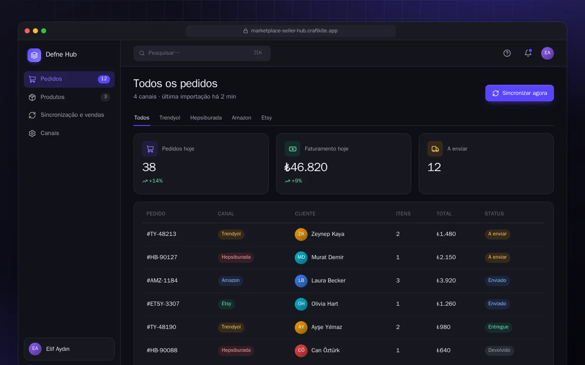Image resolution: width=585 pixels, height=365 pixels.
Task: Click Murat Demir's MD avatar
Action: (x=301, y=257)
